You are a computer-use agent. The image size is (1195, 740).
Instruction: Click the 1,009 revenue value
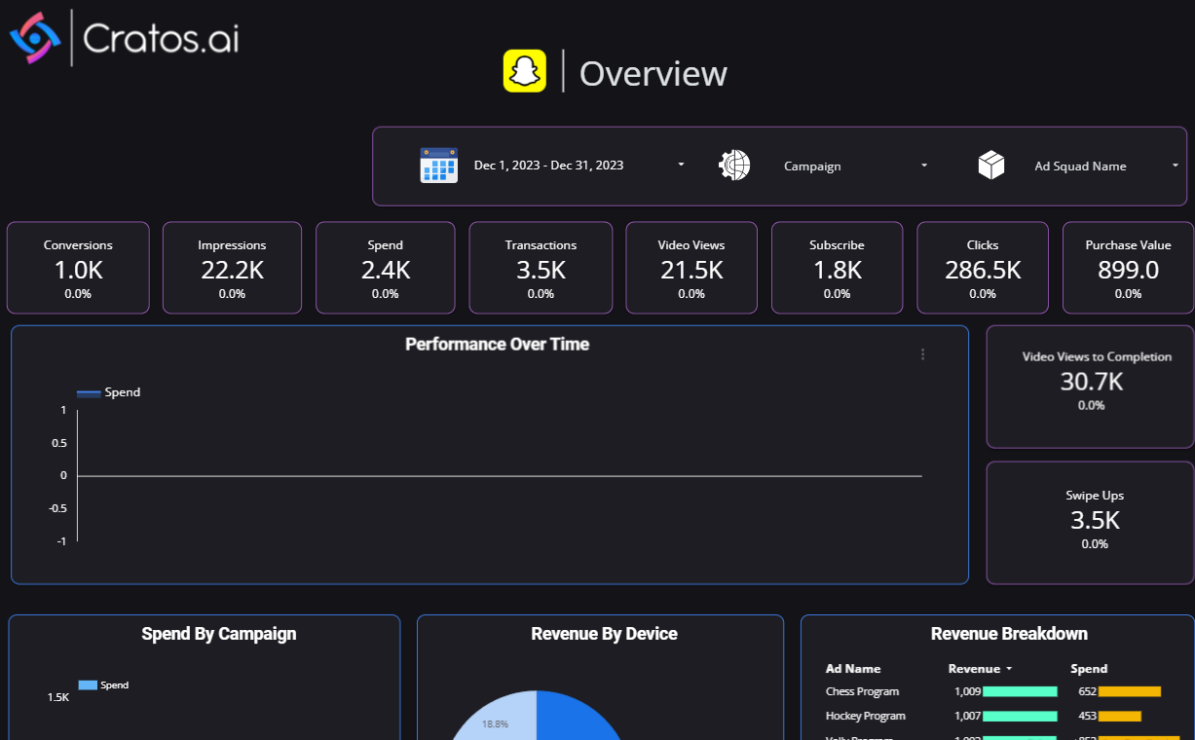point(968,691)
